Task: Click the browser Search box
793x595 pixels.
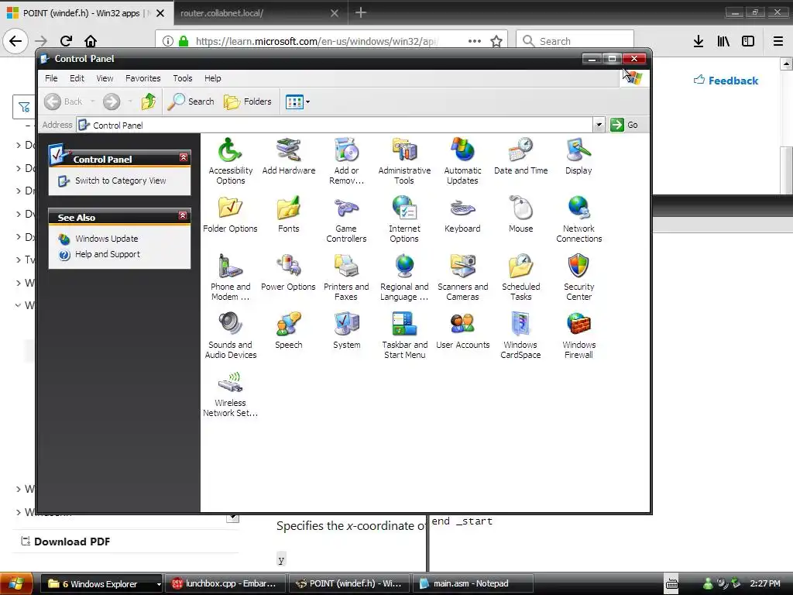Action: [575, 41]
